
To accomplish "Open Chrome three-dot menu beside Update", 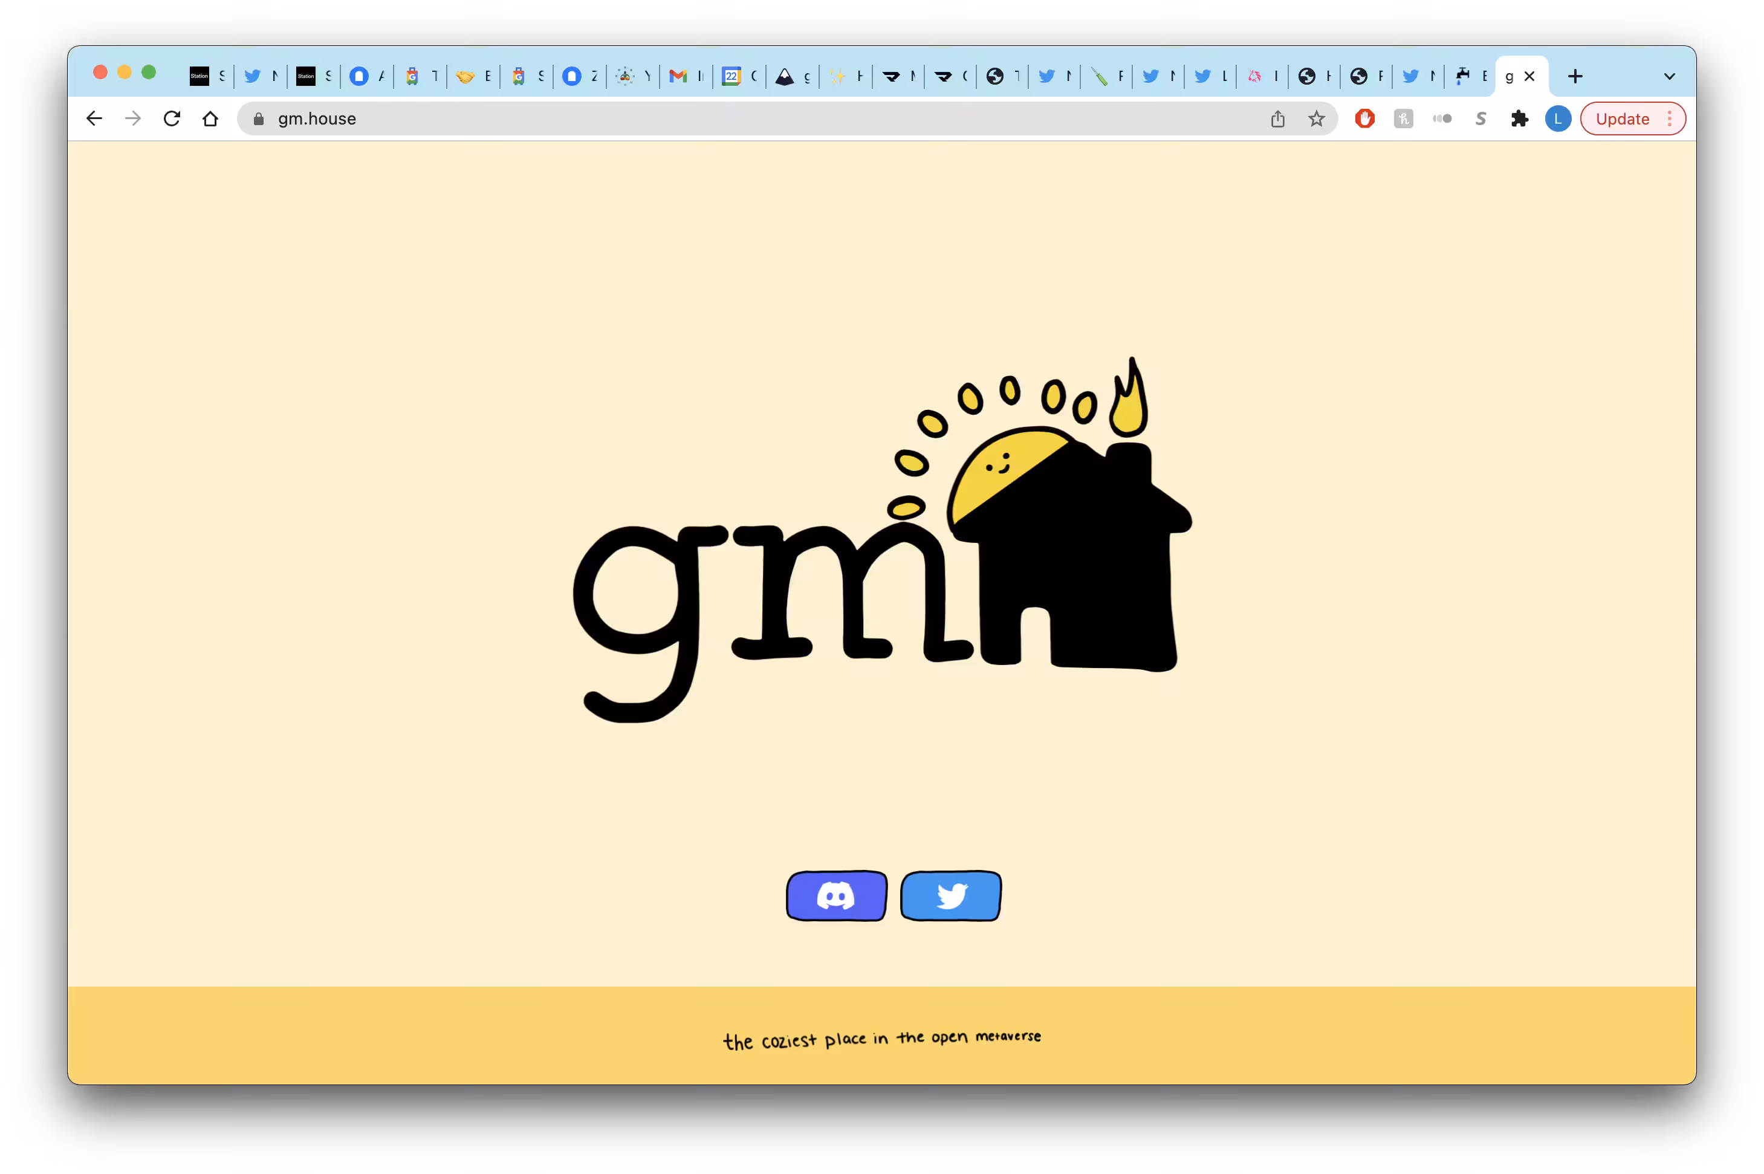I will click(x=1670, y=118).
